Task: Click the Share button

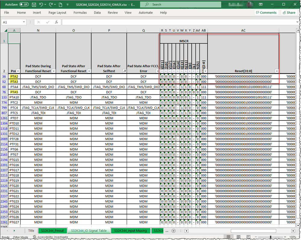Action: click(289, 13)
